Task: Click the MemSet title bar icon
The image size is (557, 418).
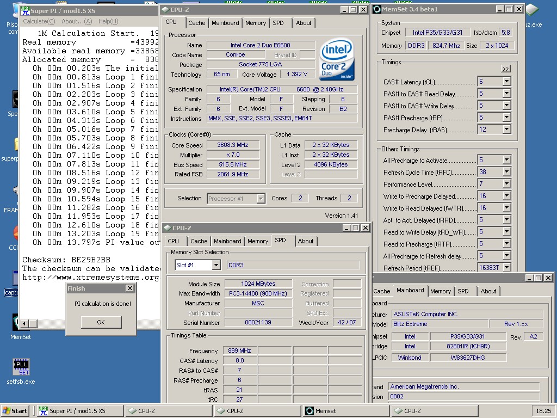Action: point(377,9)
